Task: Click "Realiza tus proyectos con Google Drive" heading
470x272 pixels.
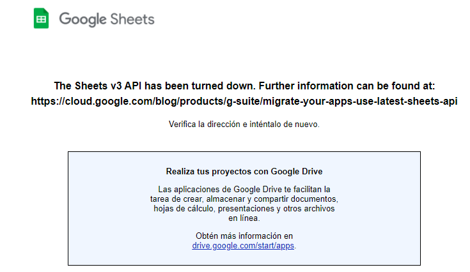Action: tap(244, 172)
